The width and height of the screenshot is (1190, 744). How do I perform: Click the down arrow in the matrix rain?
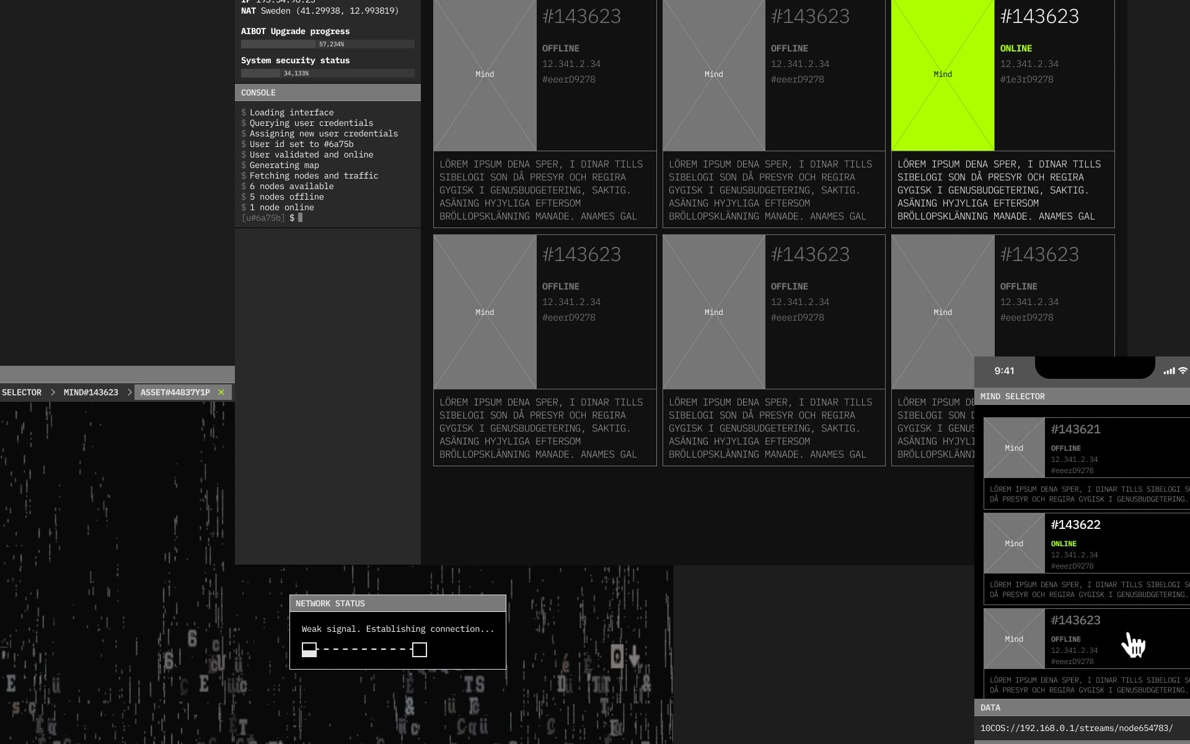(634, 657)
